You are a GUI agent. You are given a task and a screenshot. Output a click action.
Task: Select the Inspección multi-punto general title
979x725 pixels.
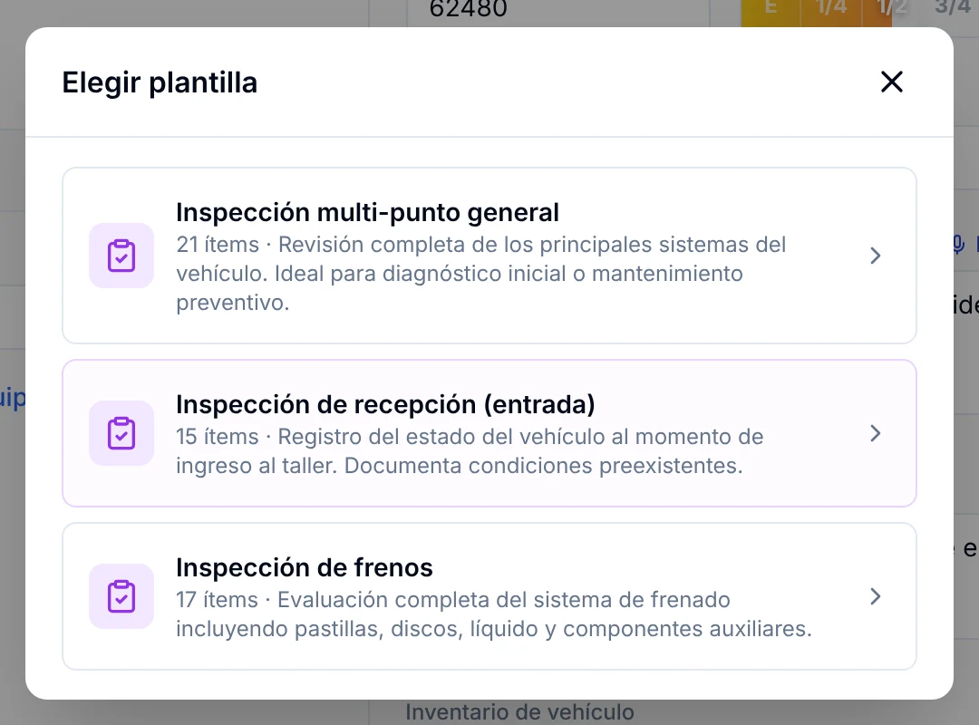coord(367,213)
